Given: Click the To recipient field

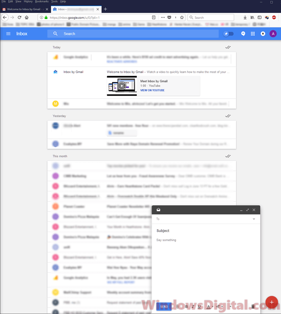Looking at the screenshot, I should coord(203,219).
